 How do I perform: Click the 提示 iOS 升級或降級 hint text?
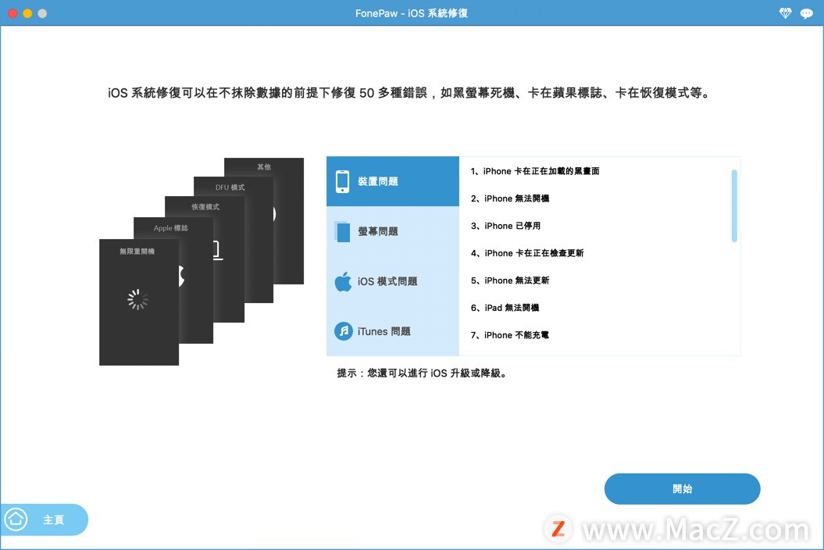coord(423,373)
